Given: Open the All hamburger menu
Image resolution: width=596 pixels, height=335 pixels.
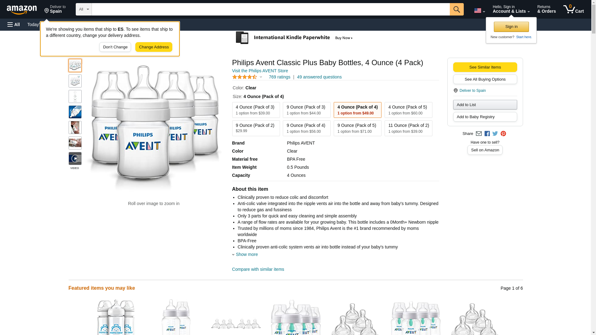Looking at the screenshot, I should pos(14,25).
